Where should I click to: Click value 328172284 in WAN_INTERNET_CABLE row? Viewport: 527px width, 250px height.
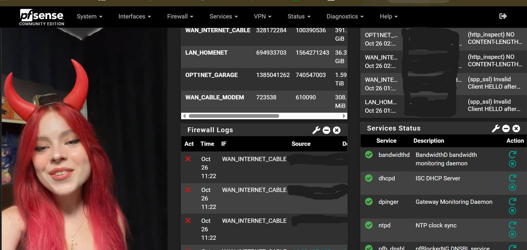pos(271,30)
